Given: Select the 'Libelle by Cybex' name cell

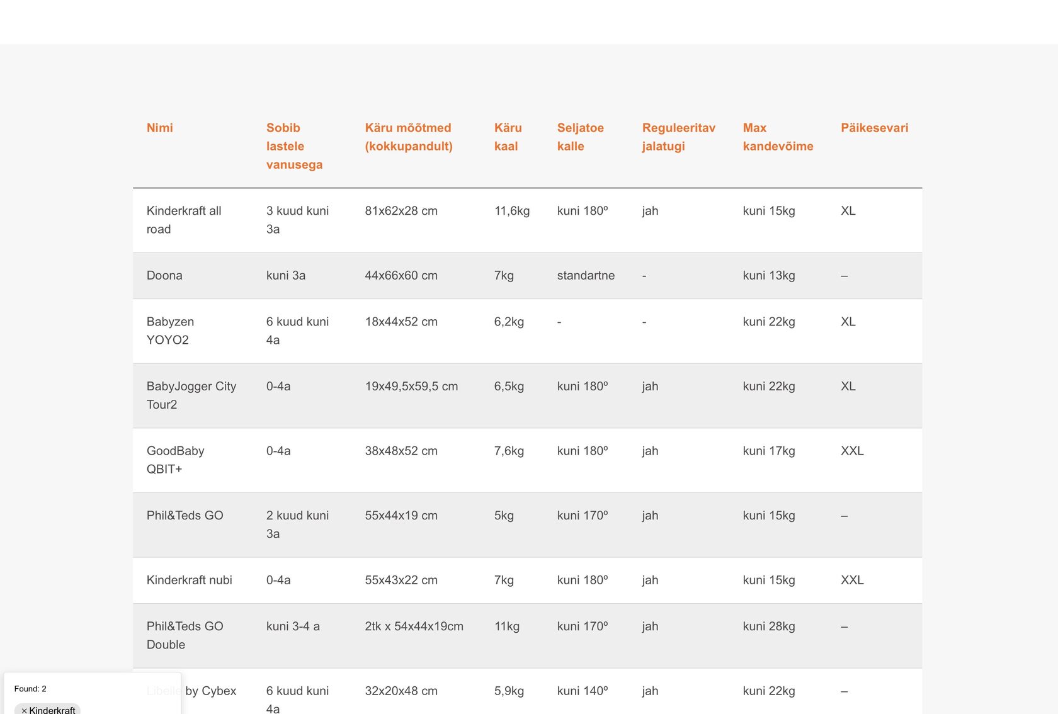Looking at the screenshot, I should click(191, 691).
